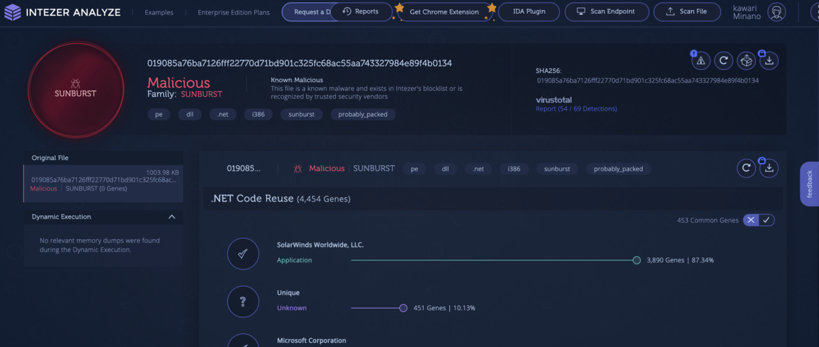
Task: Click the 'sunburst' tag in sub-header row
Action: point(557,169)
